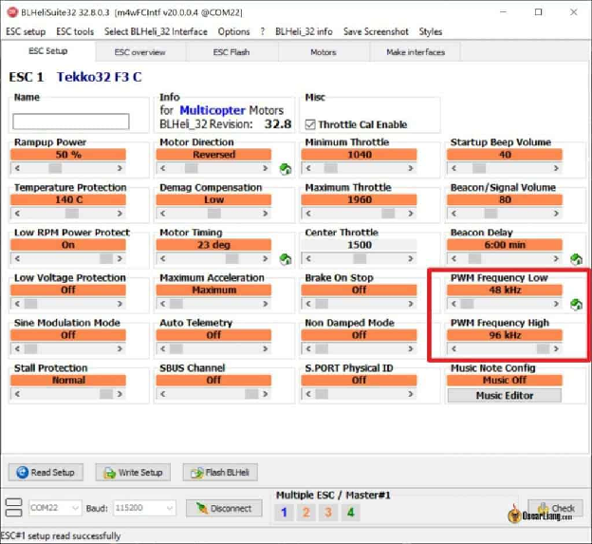
Task: Open the Styles menu
Action: click(x=431, y=31)
